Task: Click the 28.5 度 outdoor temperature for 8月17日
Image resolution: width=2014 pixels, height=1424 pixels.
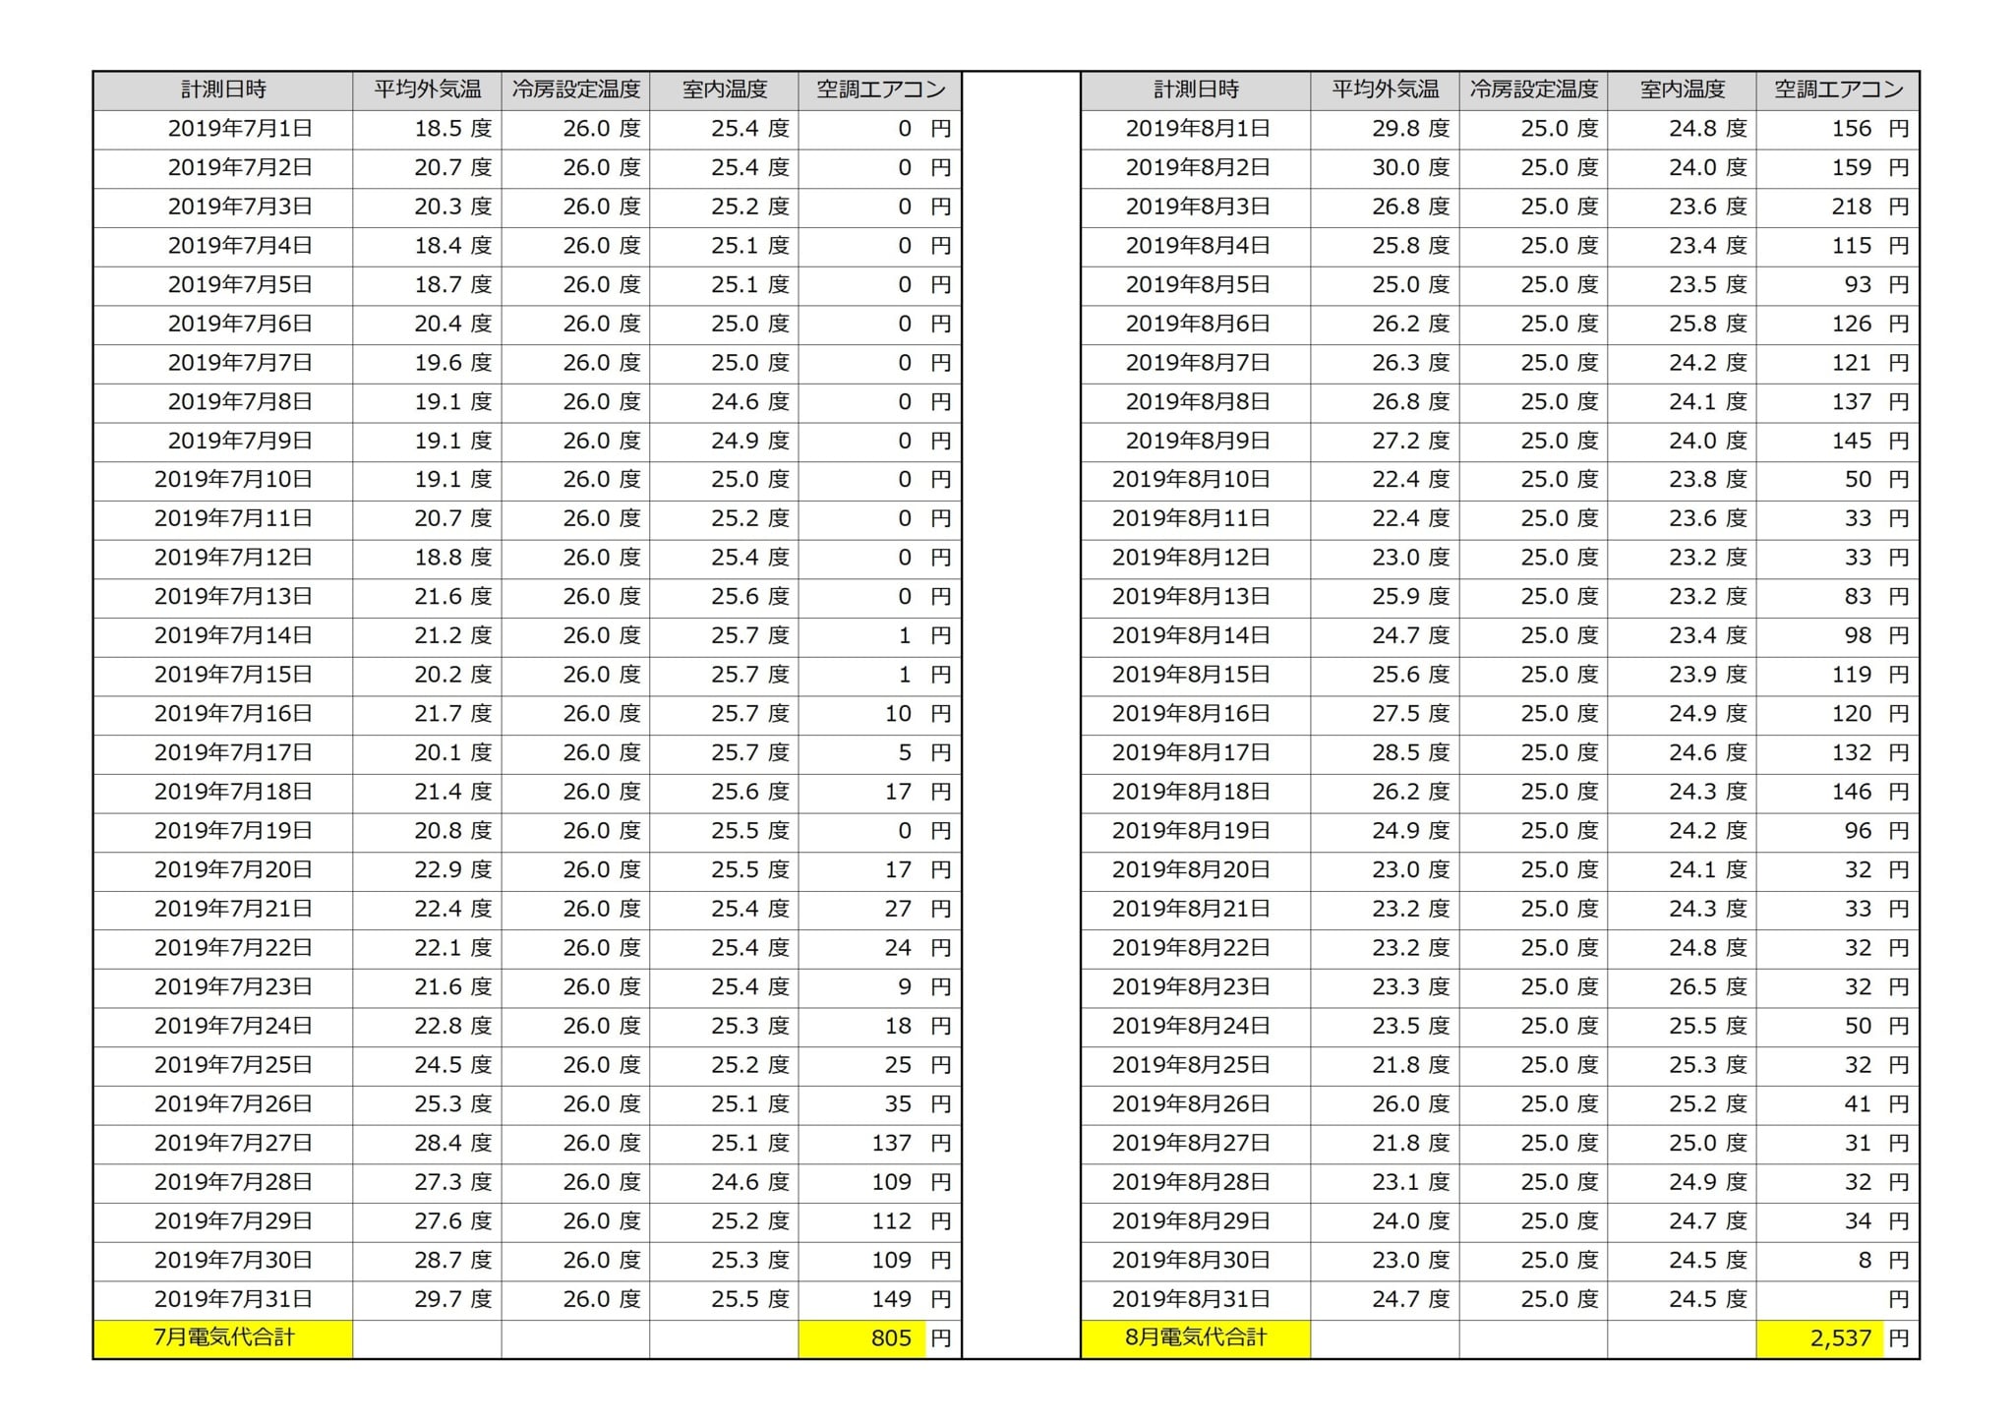Action: coord(1385,753)
